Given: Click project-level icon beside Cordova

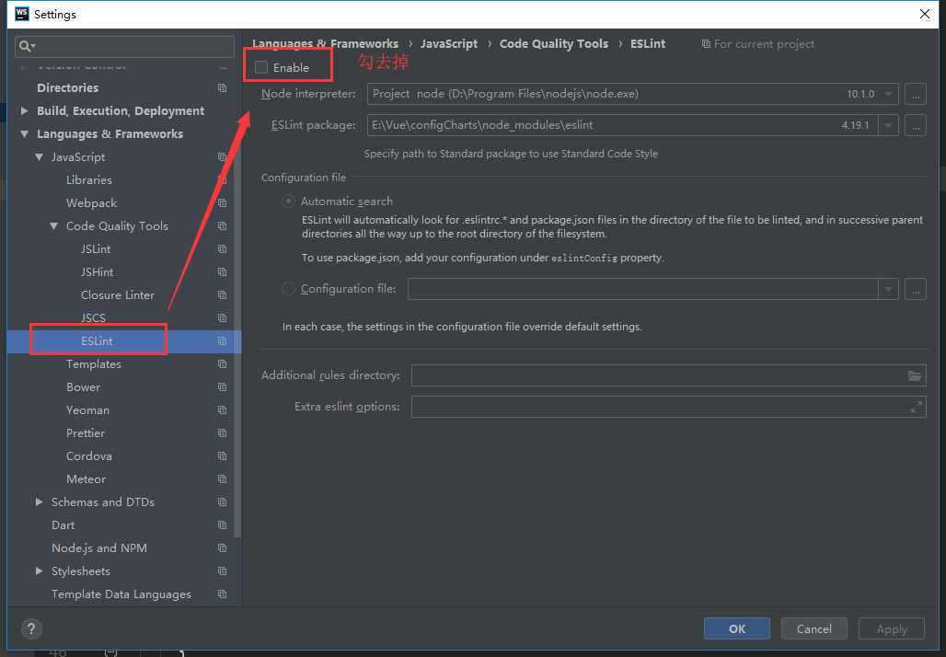Looking at the screenshot, I should (222, 456).
